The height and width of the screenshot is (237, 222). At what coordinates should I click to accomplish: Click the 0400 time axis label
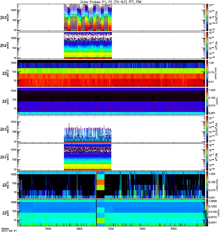(x=48, y=229)
